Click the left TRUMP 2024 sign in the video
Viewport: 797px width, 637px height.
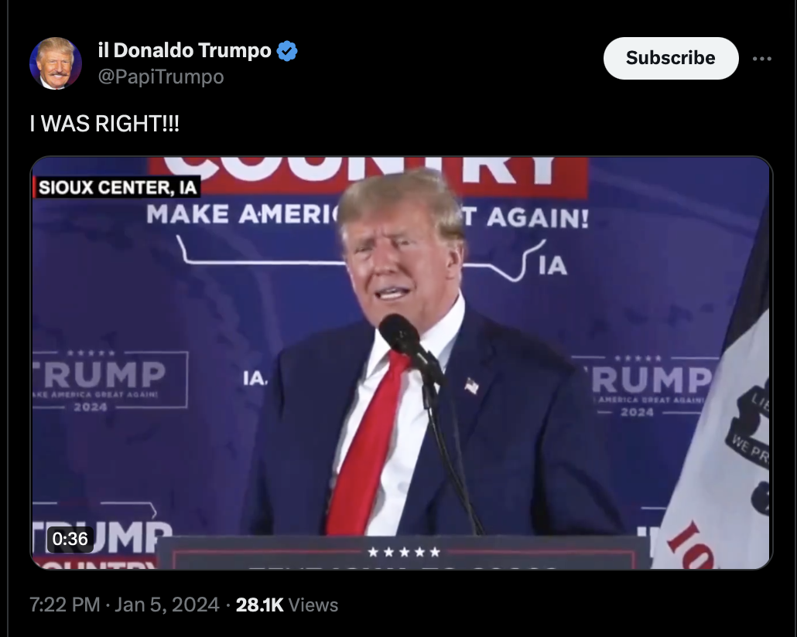(x=110, y=380)
